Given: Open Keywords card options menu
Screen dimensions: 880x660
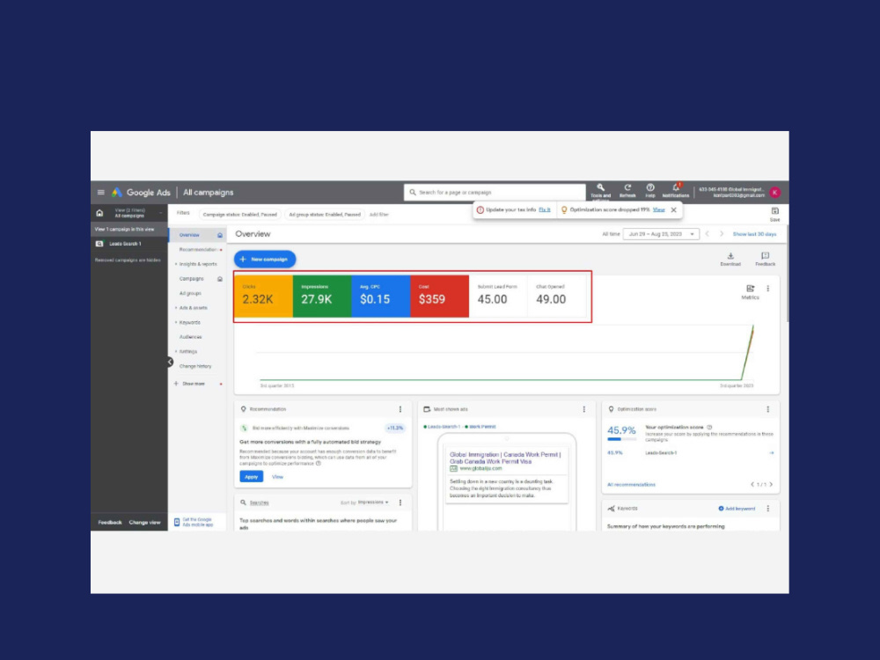Looking at the screenshot, I should coord(767,509).
